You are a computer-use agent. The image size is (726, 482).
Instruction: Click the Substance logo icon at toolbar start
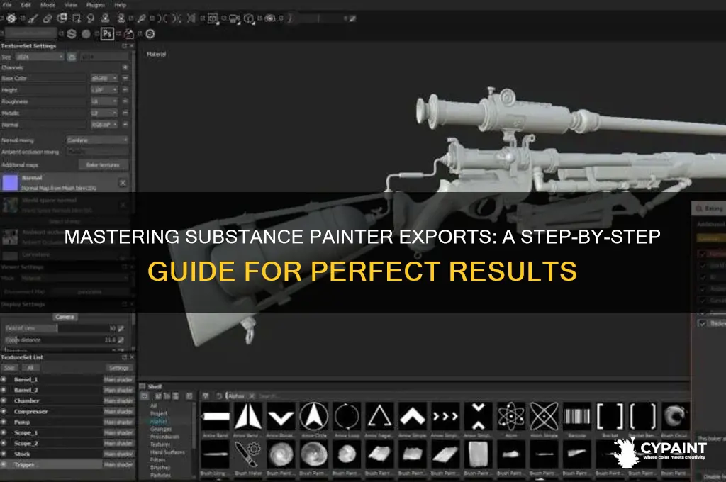click(11, 18)
